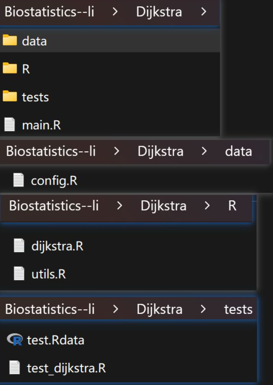Click the dijkstra.R file icon

coord(19,245)
